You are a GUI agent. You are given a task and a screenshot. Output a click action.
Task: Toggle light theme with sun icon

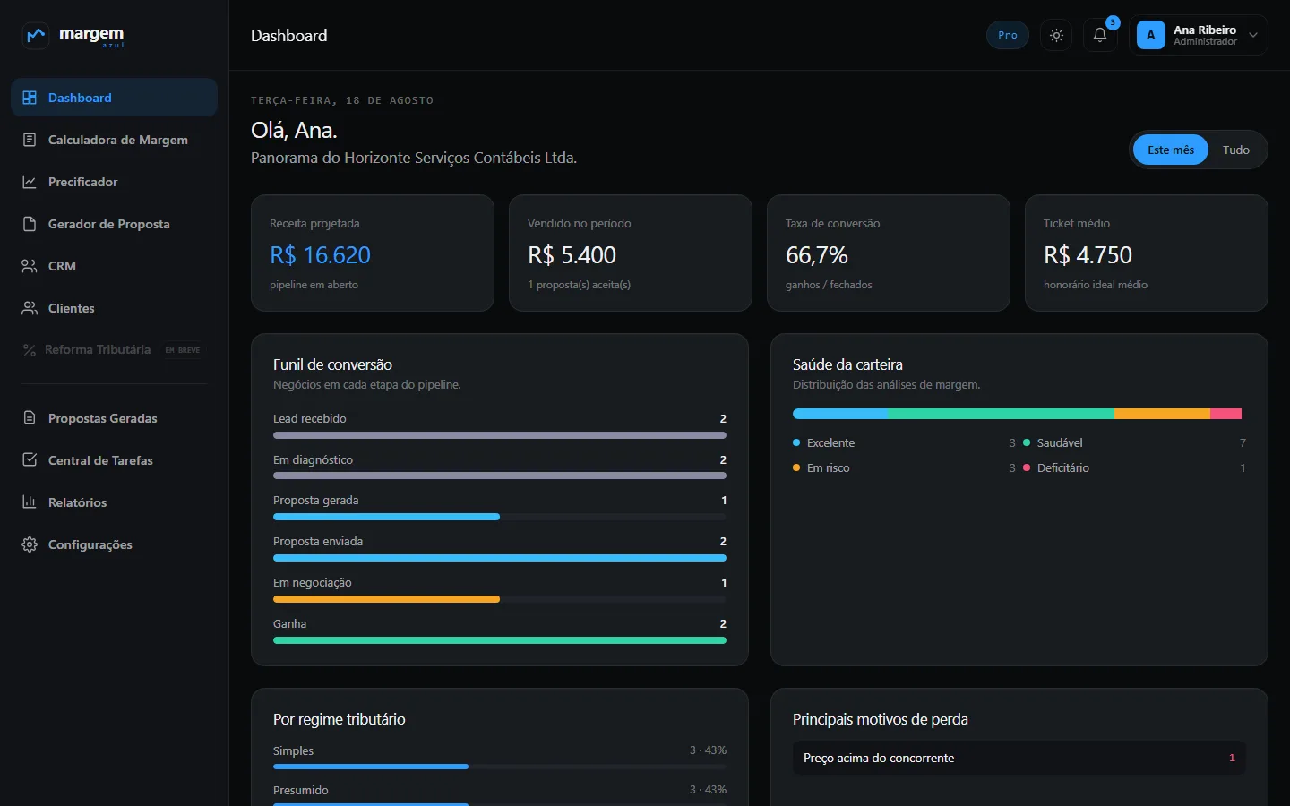pos(1057,36)
